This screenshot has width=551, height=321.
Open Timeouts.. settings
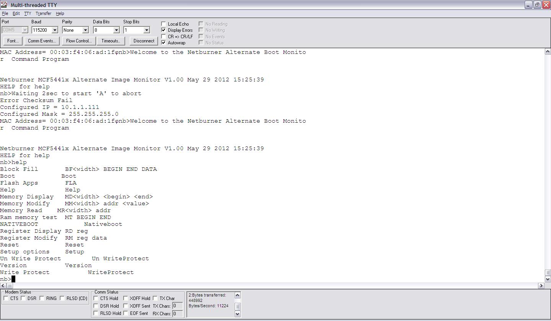coord(111,41)
